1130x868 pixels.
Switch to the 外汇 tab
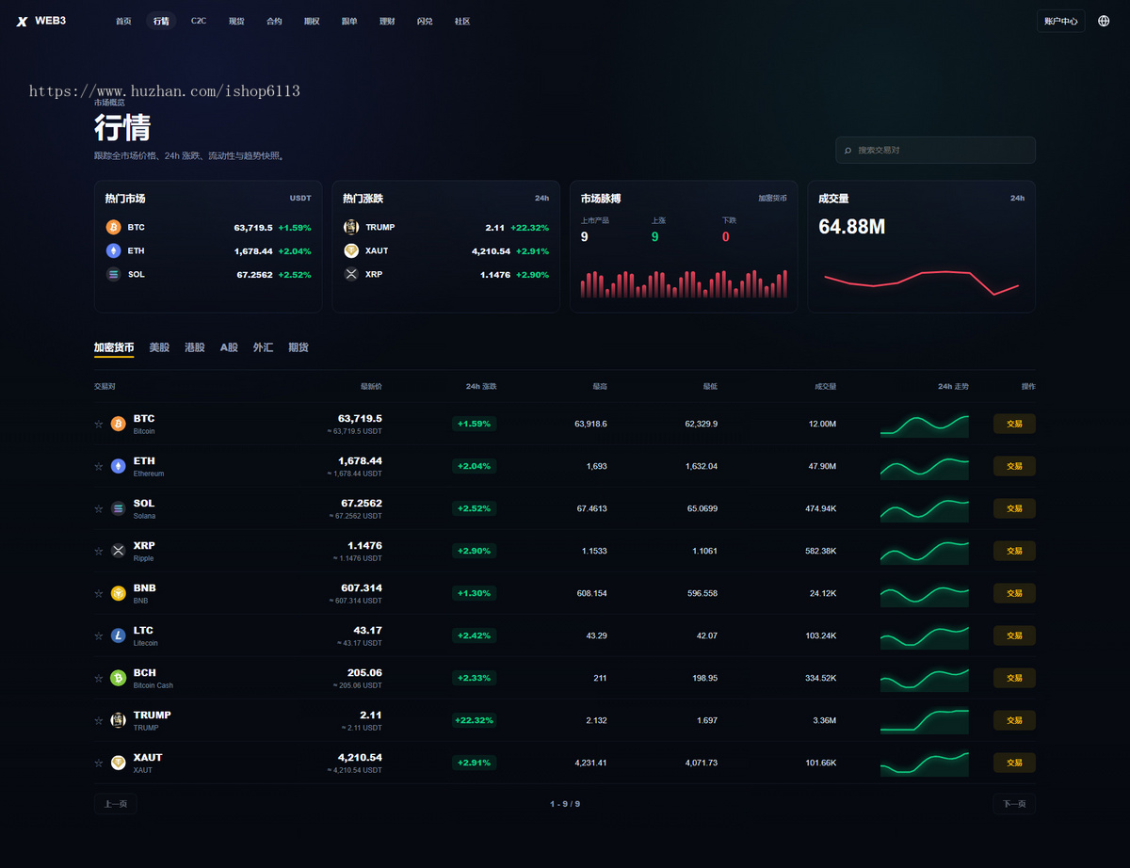[263, 347]
